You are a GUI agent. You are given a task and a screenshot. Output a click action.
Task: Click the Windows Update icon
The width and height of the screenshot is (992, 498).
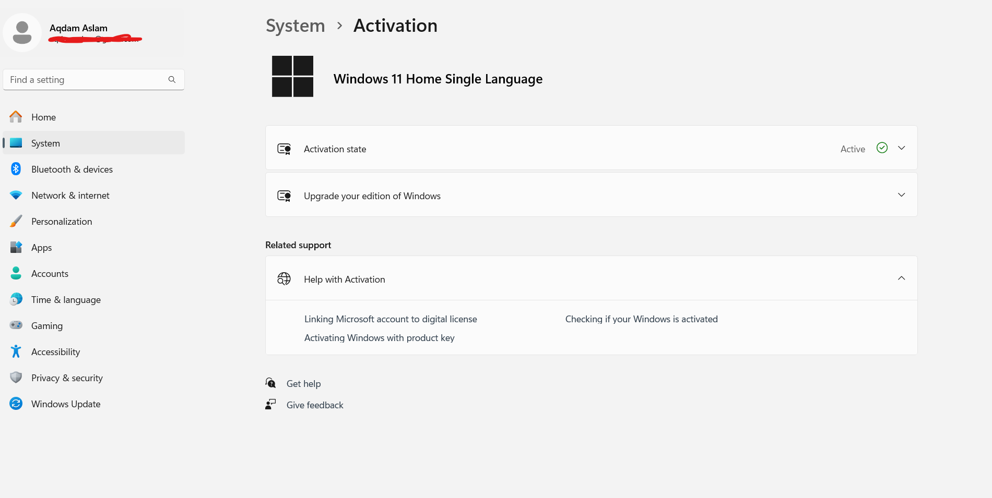click(x=16, y=404)
